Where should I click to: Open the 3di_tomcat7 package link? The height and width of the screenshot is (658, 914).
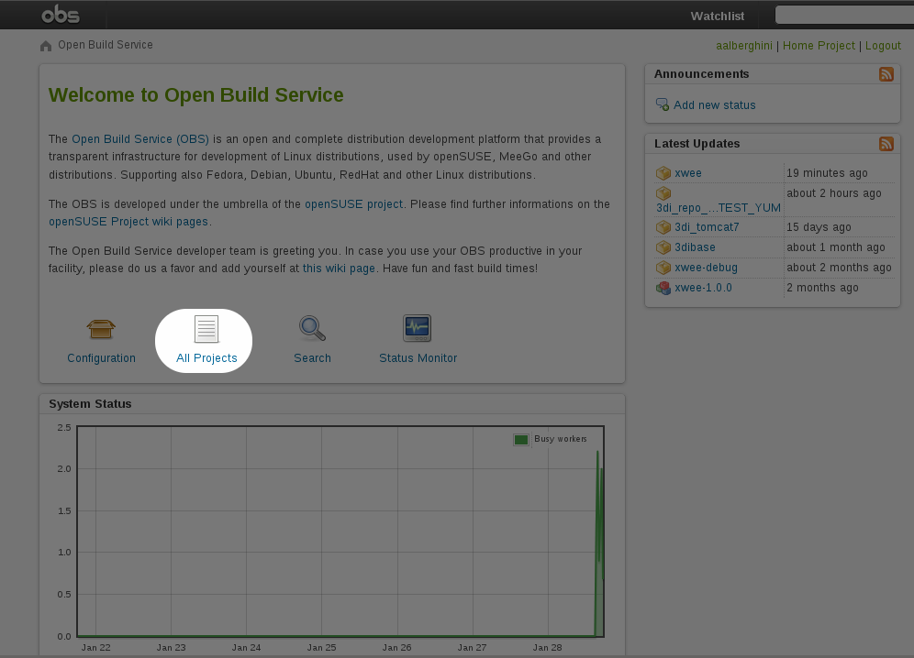point(707,227)
